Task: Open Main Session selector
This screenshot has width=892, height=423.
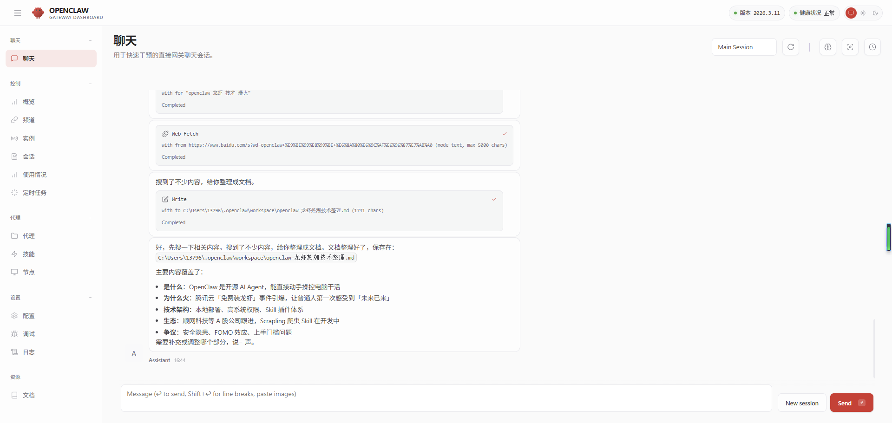Action: [744, 47]
